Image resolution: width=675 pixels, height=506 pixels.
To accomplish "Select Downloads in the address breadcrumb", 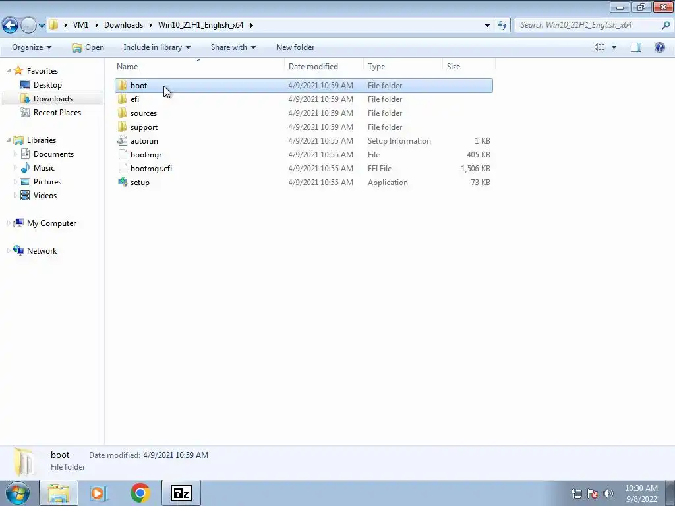I will coord(123,25).
